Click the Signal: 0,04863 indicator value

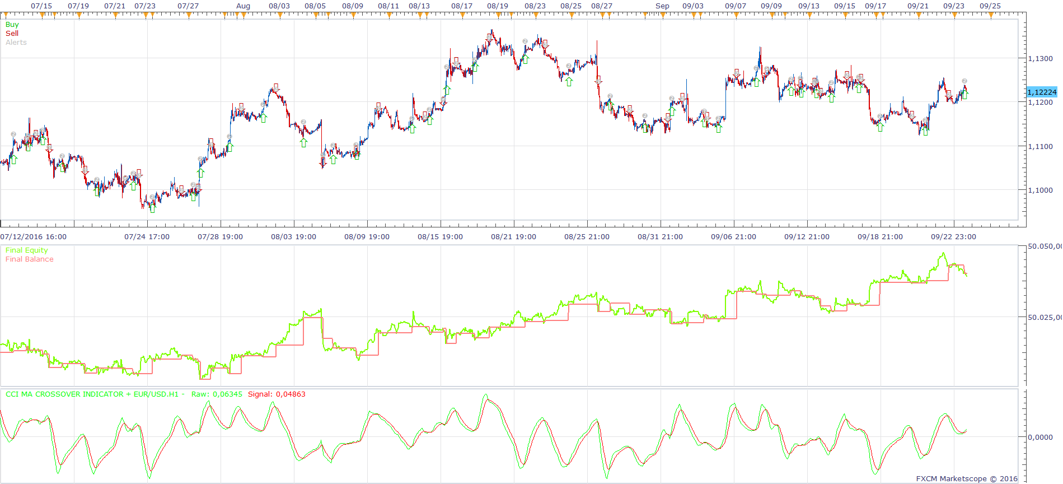pyautogui.click(x=277, y=394)
